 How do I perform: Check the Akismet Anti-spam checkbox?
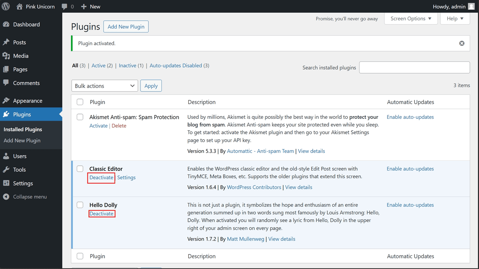point(80,117)
